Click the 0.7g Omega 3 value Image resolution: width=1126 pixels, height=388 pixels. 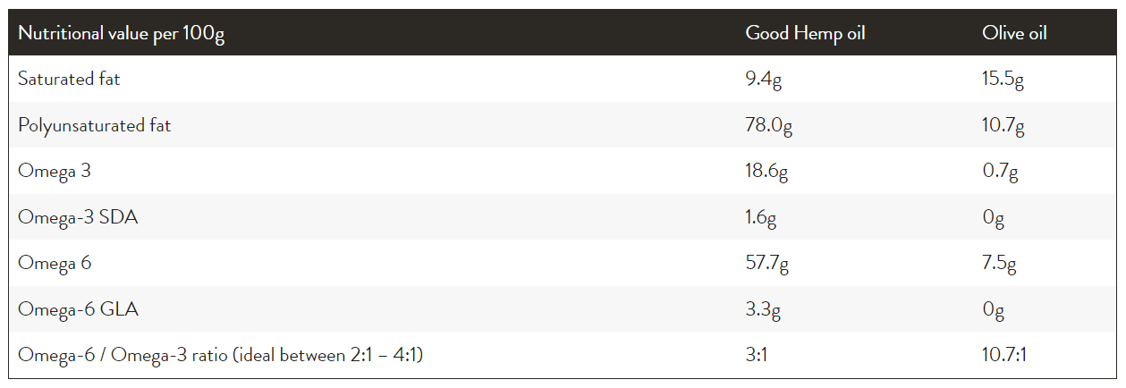[1000, 172]
